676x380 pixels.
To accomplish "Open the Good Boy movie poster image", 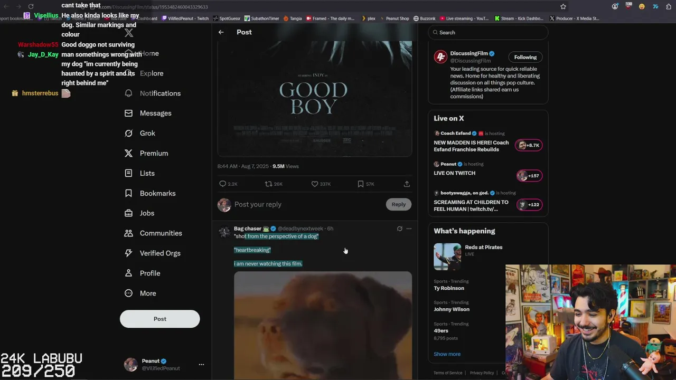I will click(x=314, y=99).
